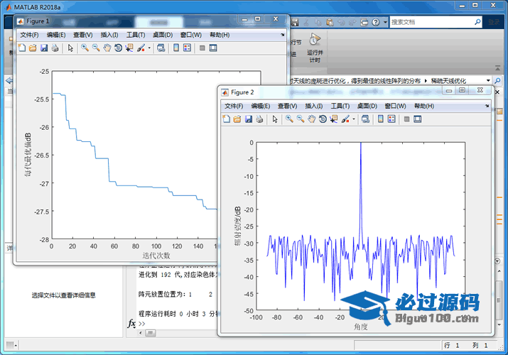Screen dimensions: 508x355
Task: Save Figure 1 with the floppy disk icon
Action: (44, 48)
